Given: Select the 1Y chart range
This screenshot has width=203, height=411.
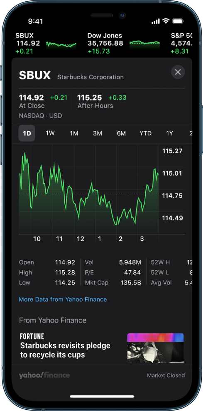Looking at the screenshot, I should 170,133.
